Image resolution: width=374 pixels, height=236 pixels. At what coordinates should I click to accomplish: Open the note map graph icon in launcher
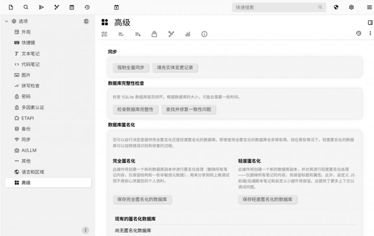(57, 7)
